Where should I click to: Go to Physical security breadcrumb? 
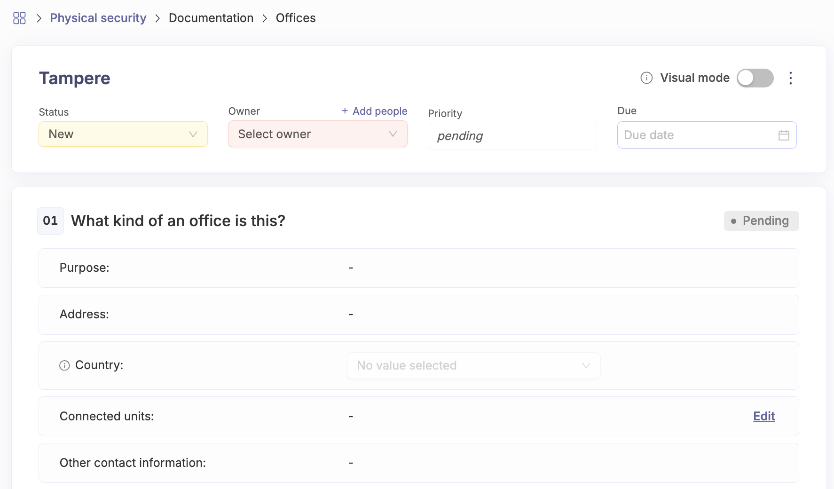98,18
